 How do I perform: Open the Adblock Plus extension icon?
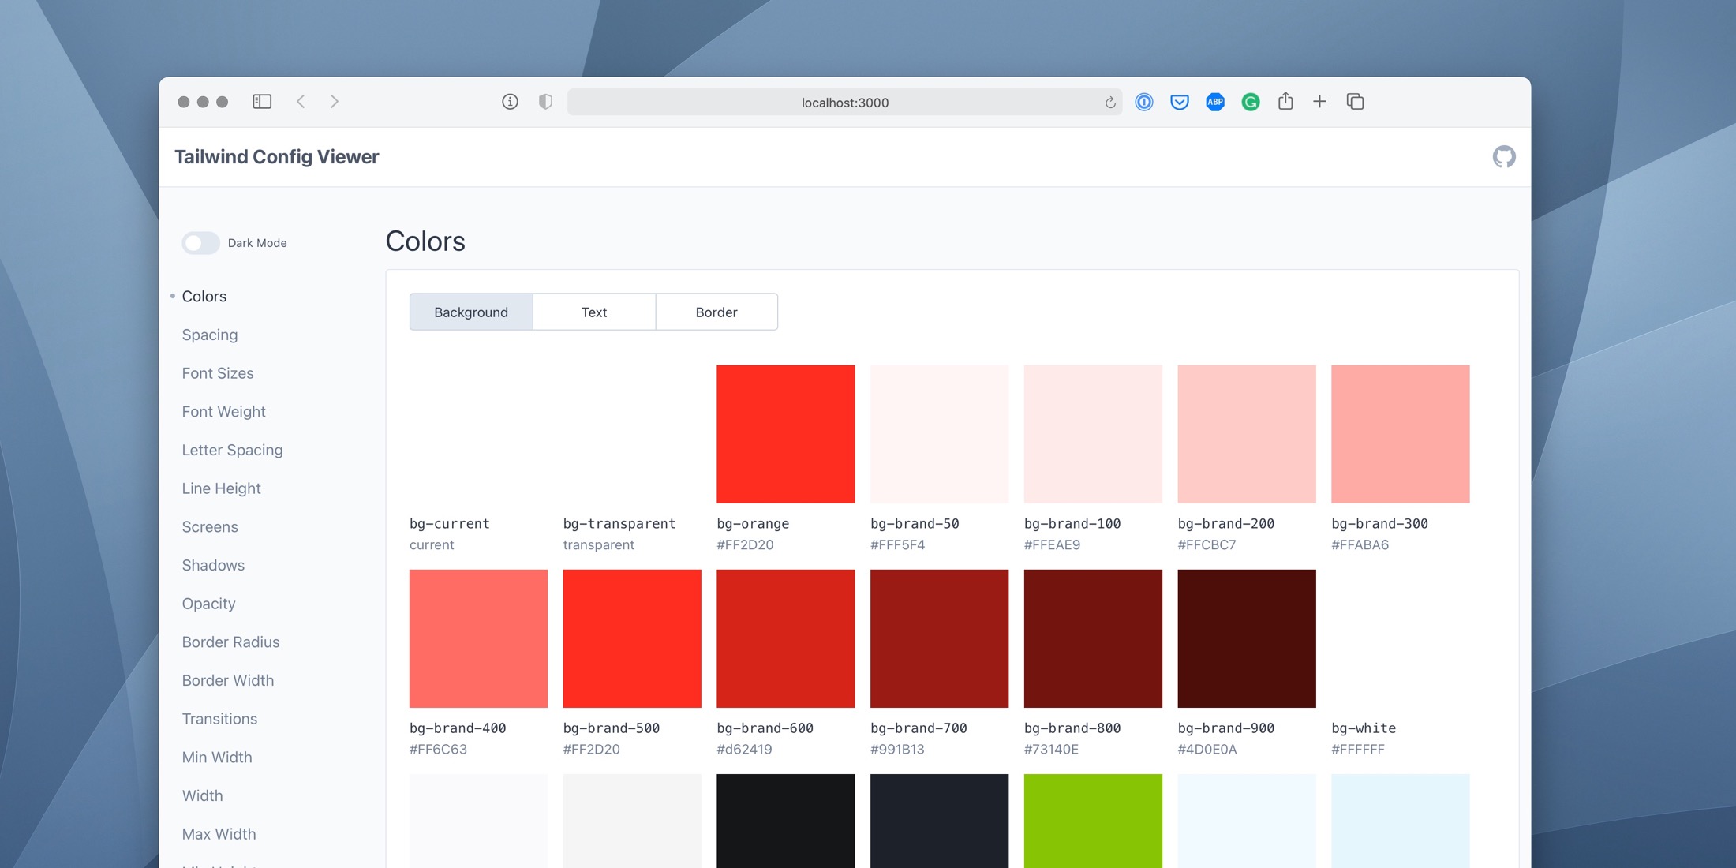(1214, 102)
